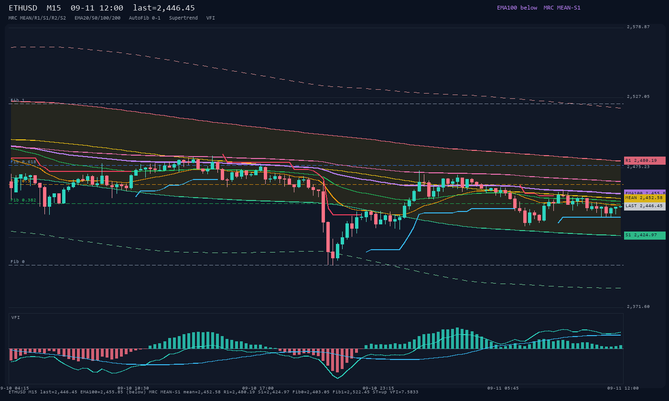Click the 'EMA100 below' status label
The height and width of the screenshot is (401, 669).
tap(517, 8)
